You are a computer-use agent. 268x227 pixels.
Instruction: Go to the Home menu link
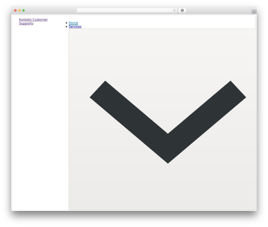pyautogui.click(x=73, y=23)
